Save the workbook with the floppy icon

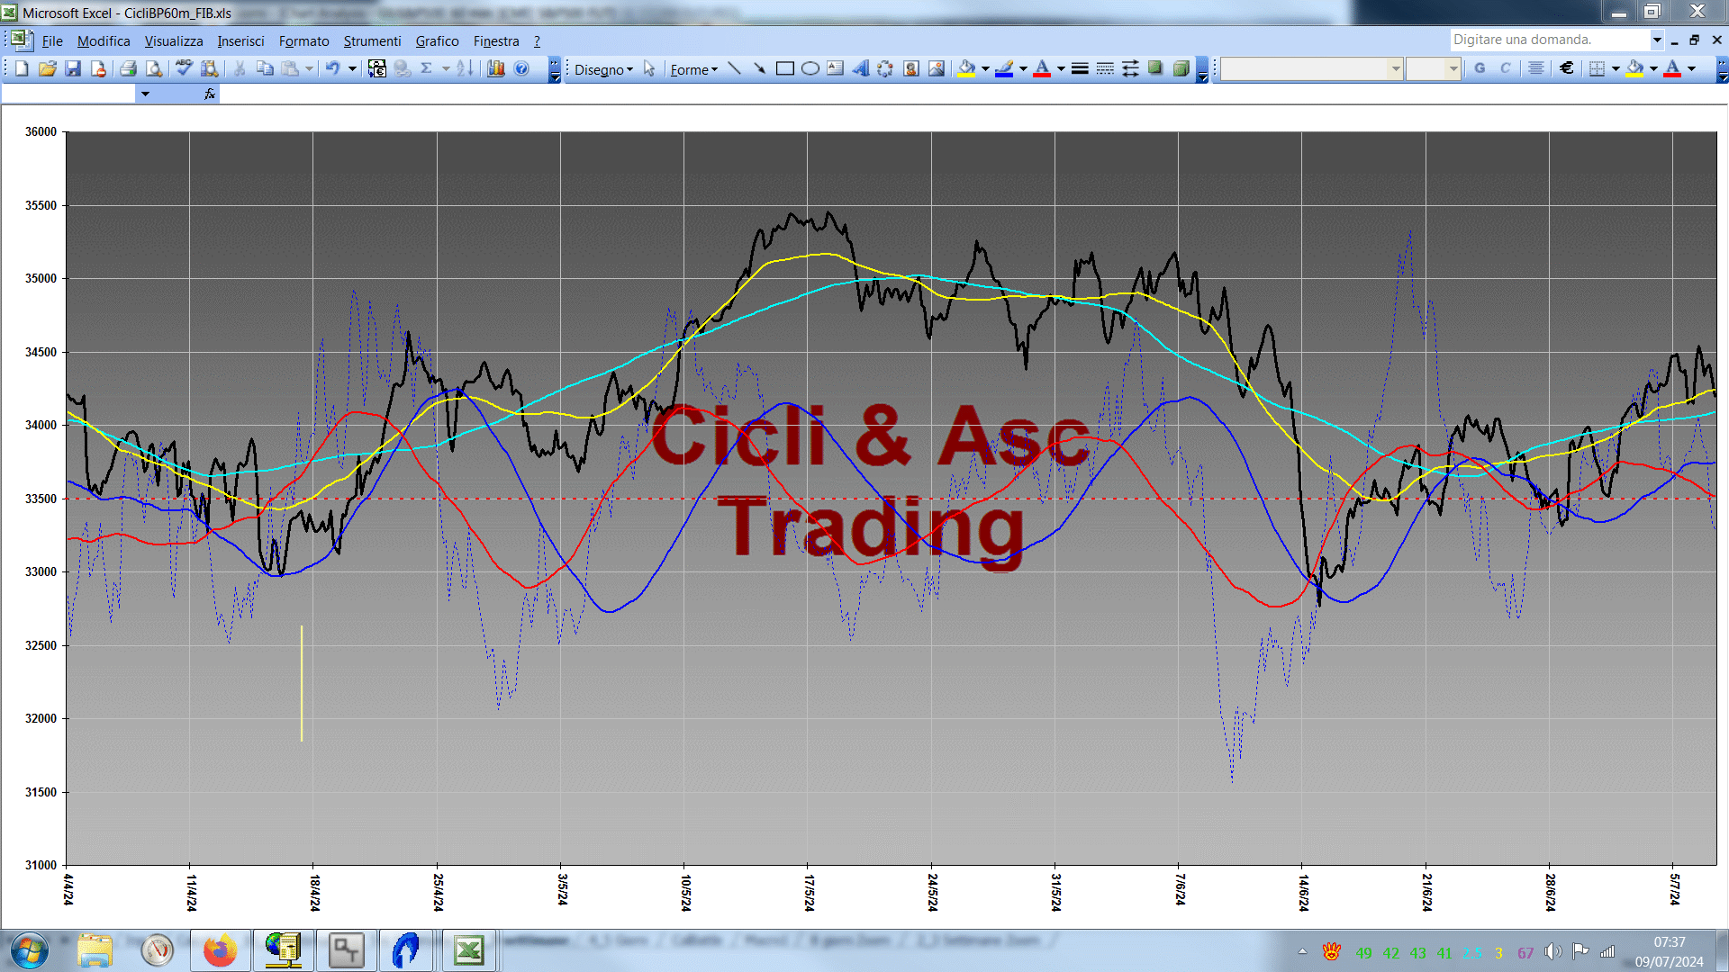tap(73, 68)
